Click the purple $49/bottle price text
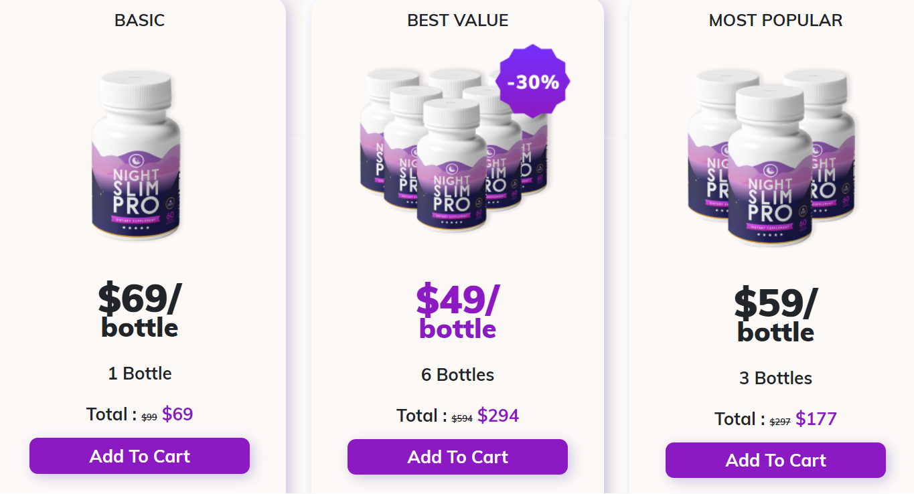Viewport: 914px width, 494px height. (457, 311)
